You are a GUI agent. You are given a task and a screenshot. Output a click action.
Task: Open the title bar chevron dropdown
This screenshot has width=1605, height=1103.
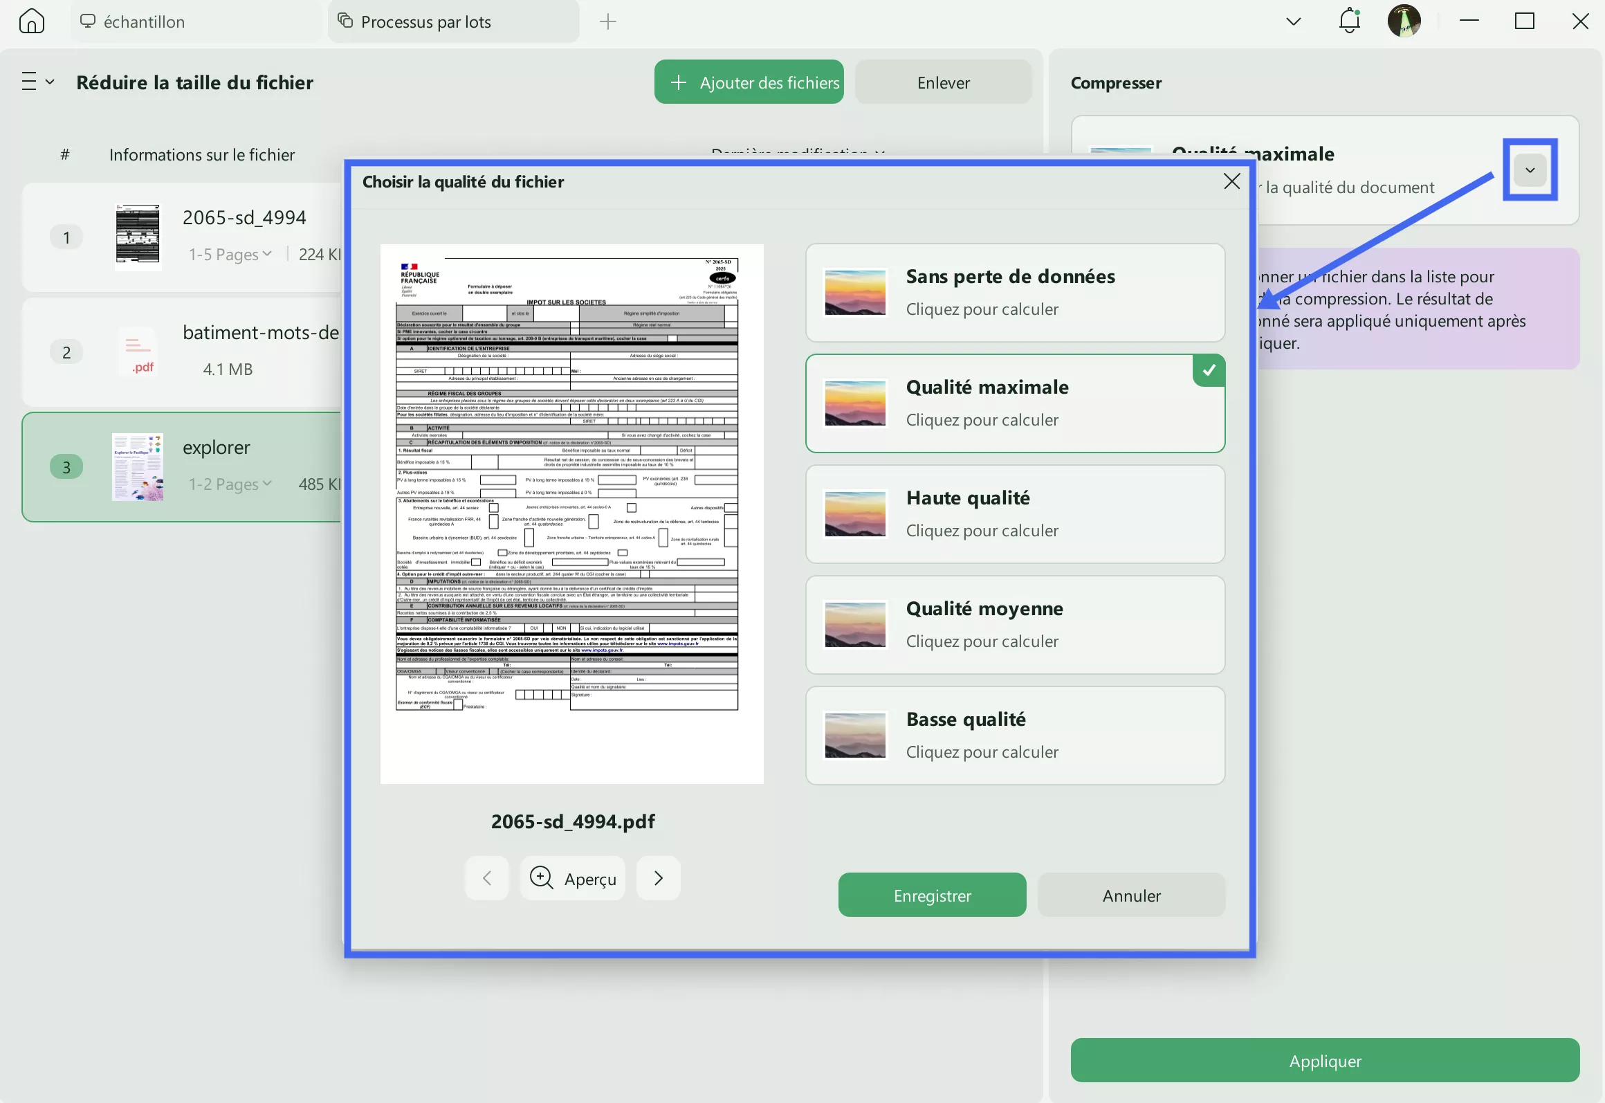(x=1293, y=21)
